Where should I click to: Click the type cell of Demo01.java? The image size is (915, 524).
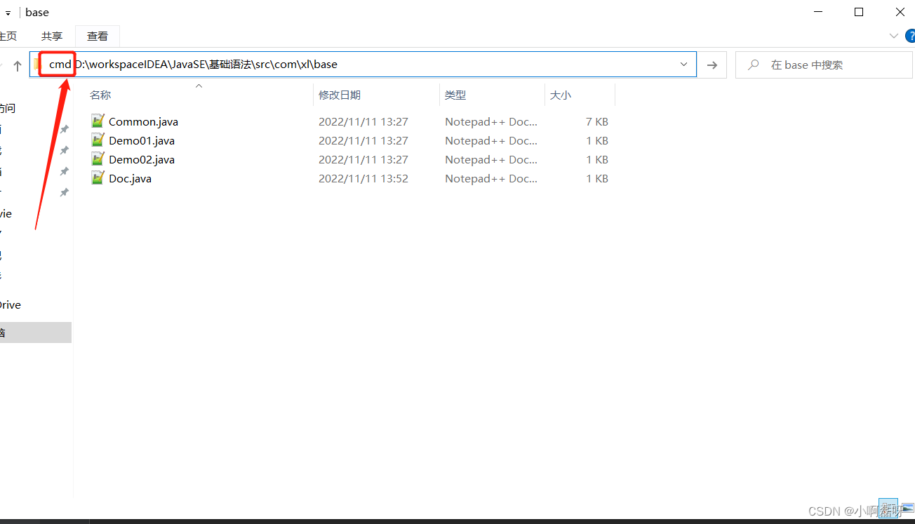(x=491, y=140)
